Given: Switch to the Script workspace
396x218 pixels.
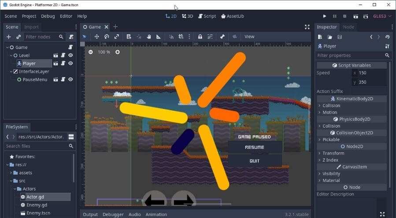Looking at the screenshot, I should click(x=207, y=16).
